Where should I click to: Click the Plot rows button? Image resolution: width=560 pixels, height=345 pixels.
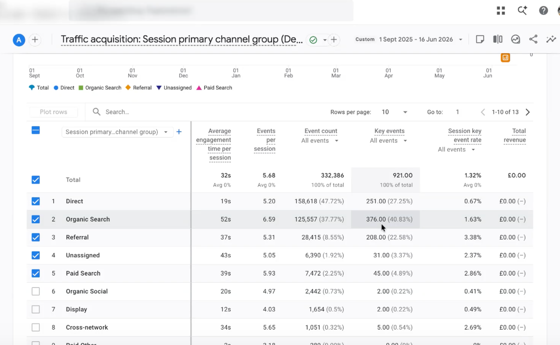coord(54,112)
